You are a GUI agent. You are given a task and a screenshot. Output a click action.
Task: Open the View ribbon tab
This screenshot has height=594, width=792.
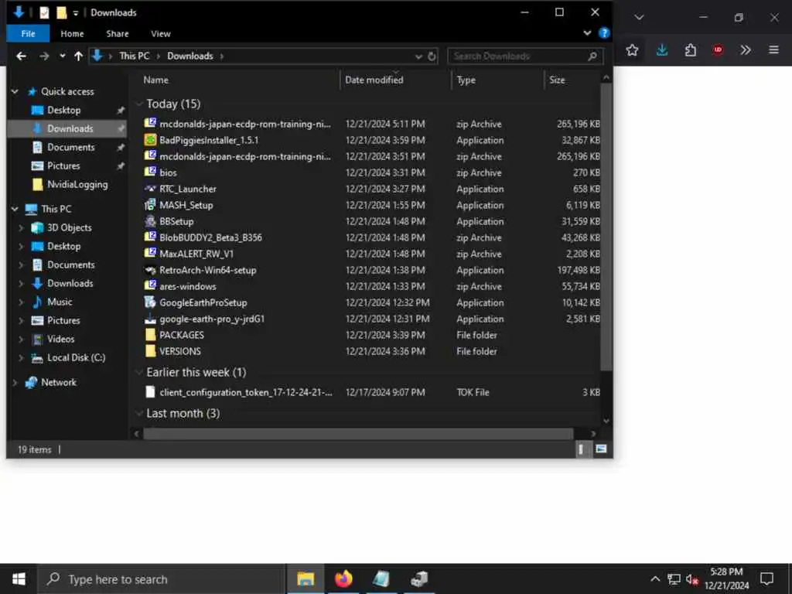pyautogui.click(x=161, y=34)
